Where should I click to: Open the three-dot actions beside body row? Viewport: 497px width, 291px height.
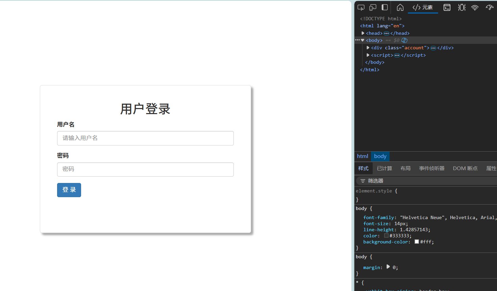coord(357,40)
